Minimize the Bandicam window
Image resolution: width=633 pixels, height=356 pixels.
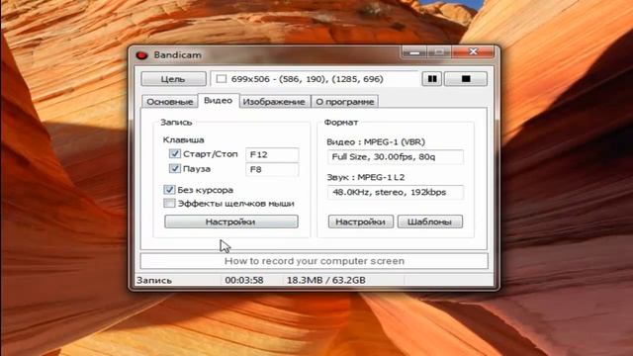(x=414, y=52)
